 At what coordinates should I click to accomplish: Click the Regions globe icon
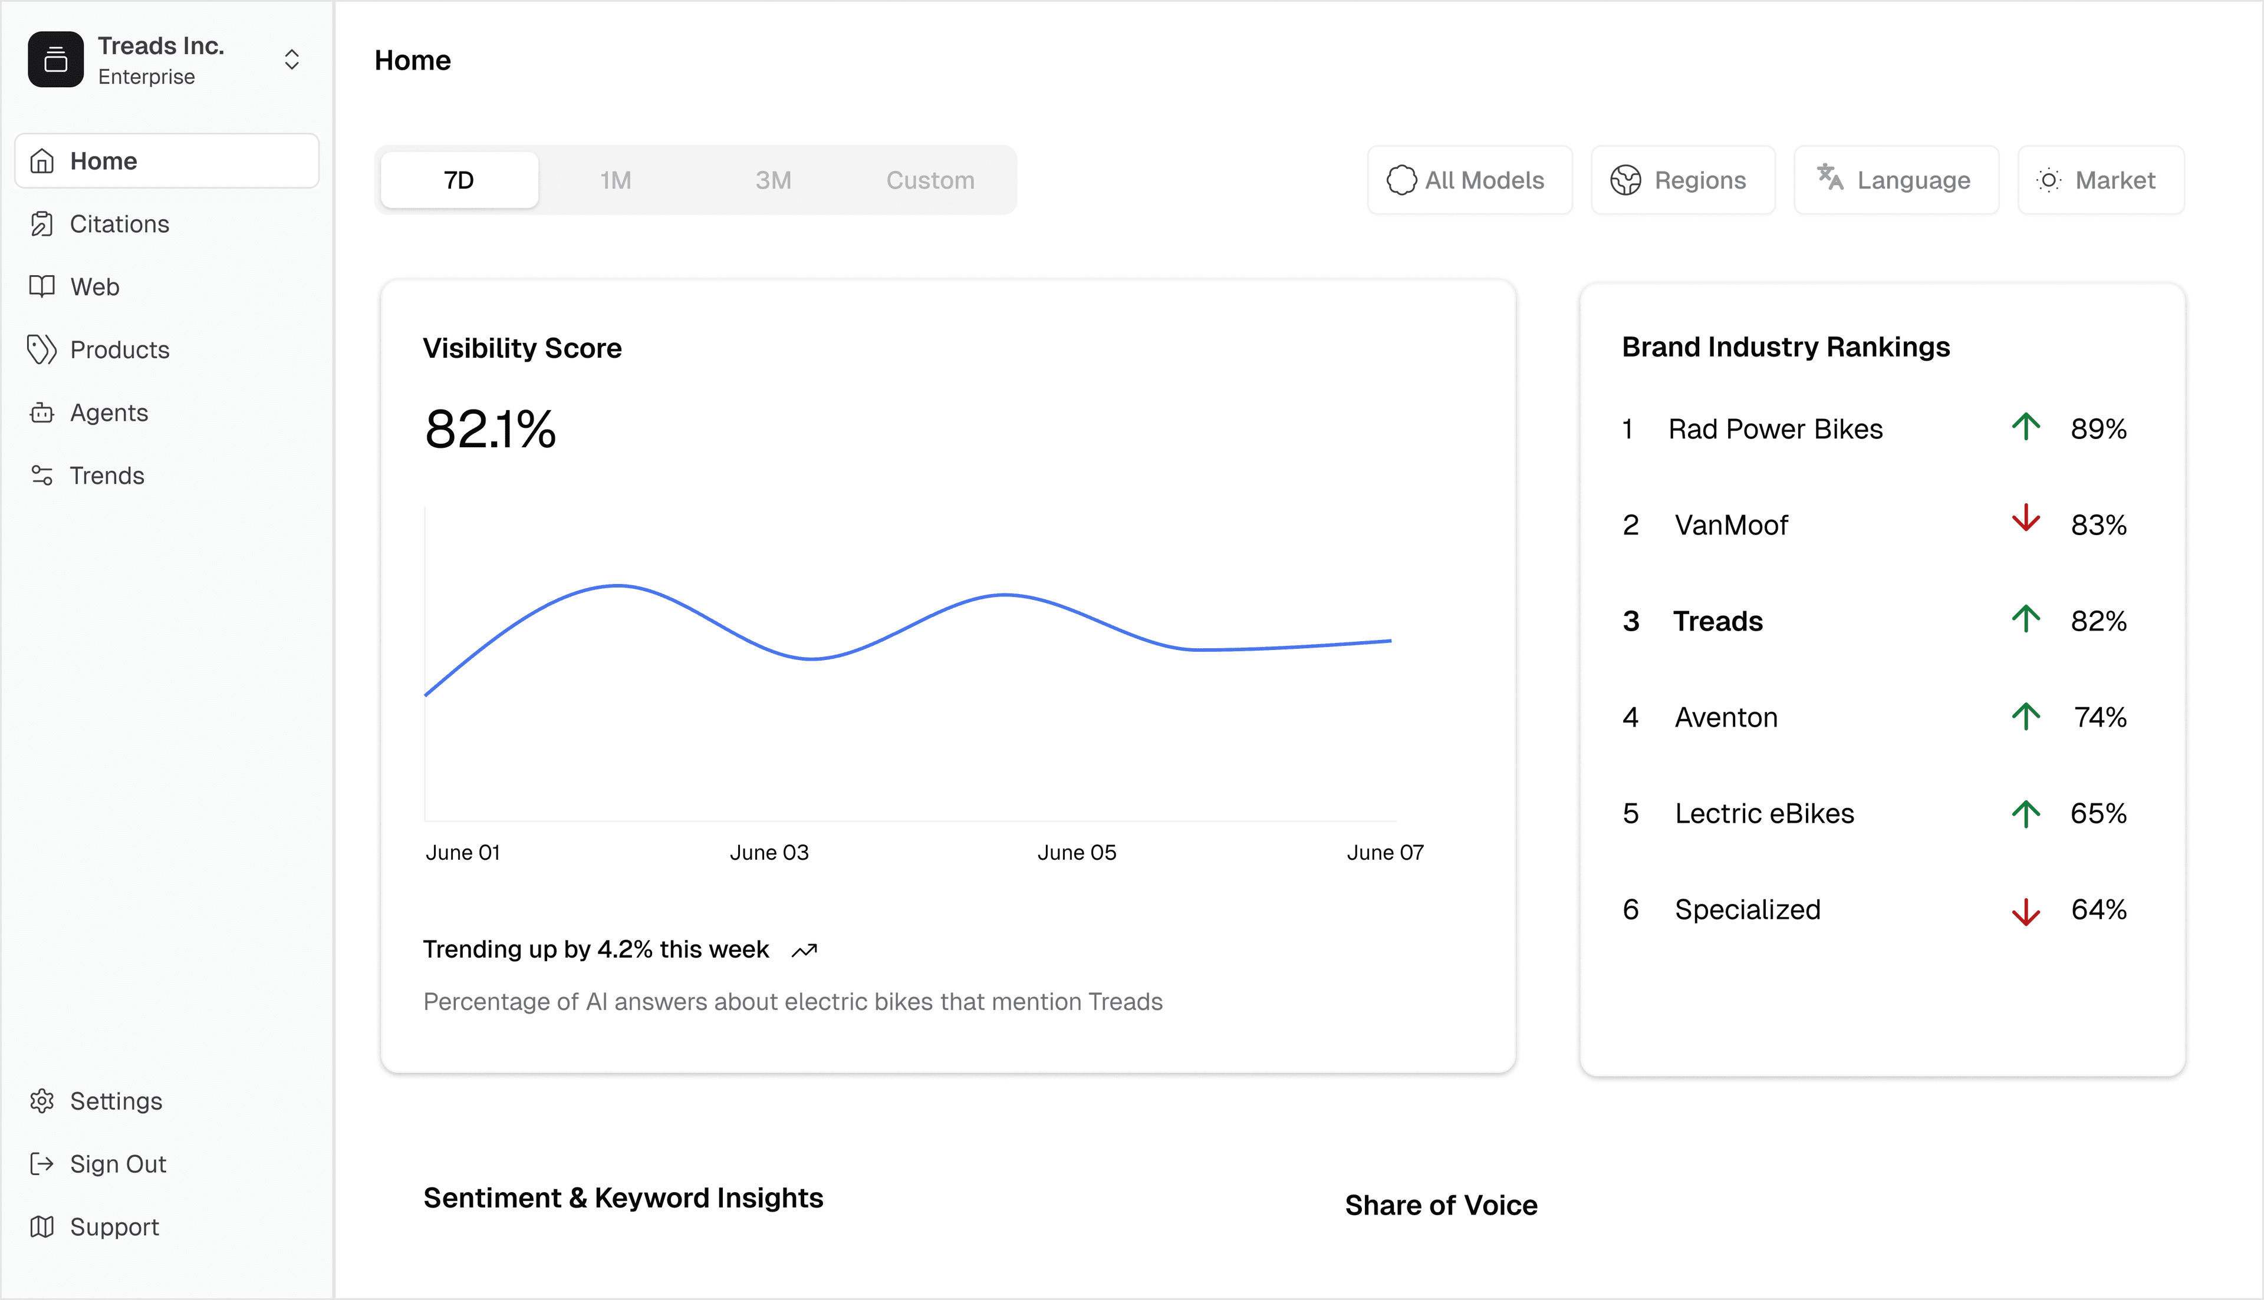click(1625, 180)
